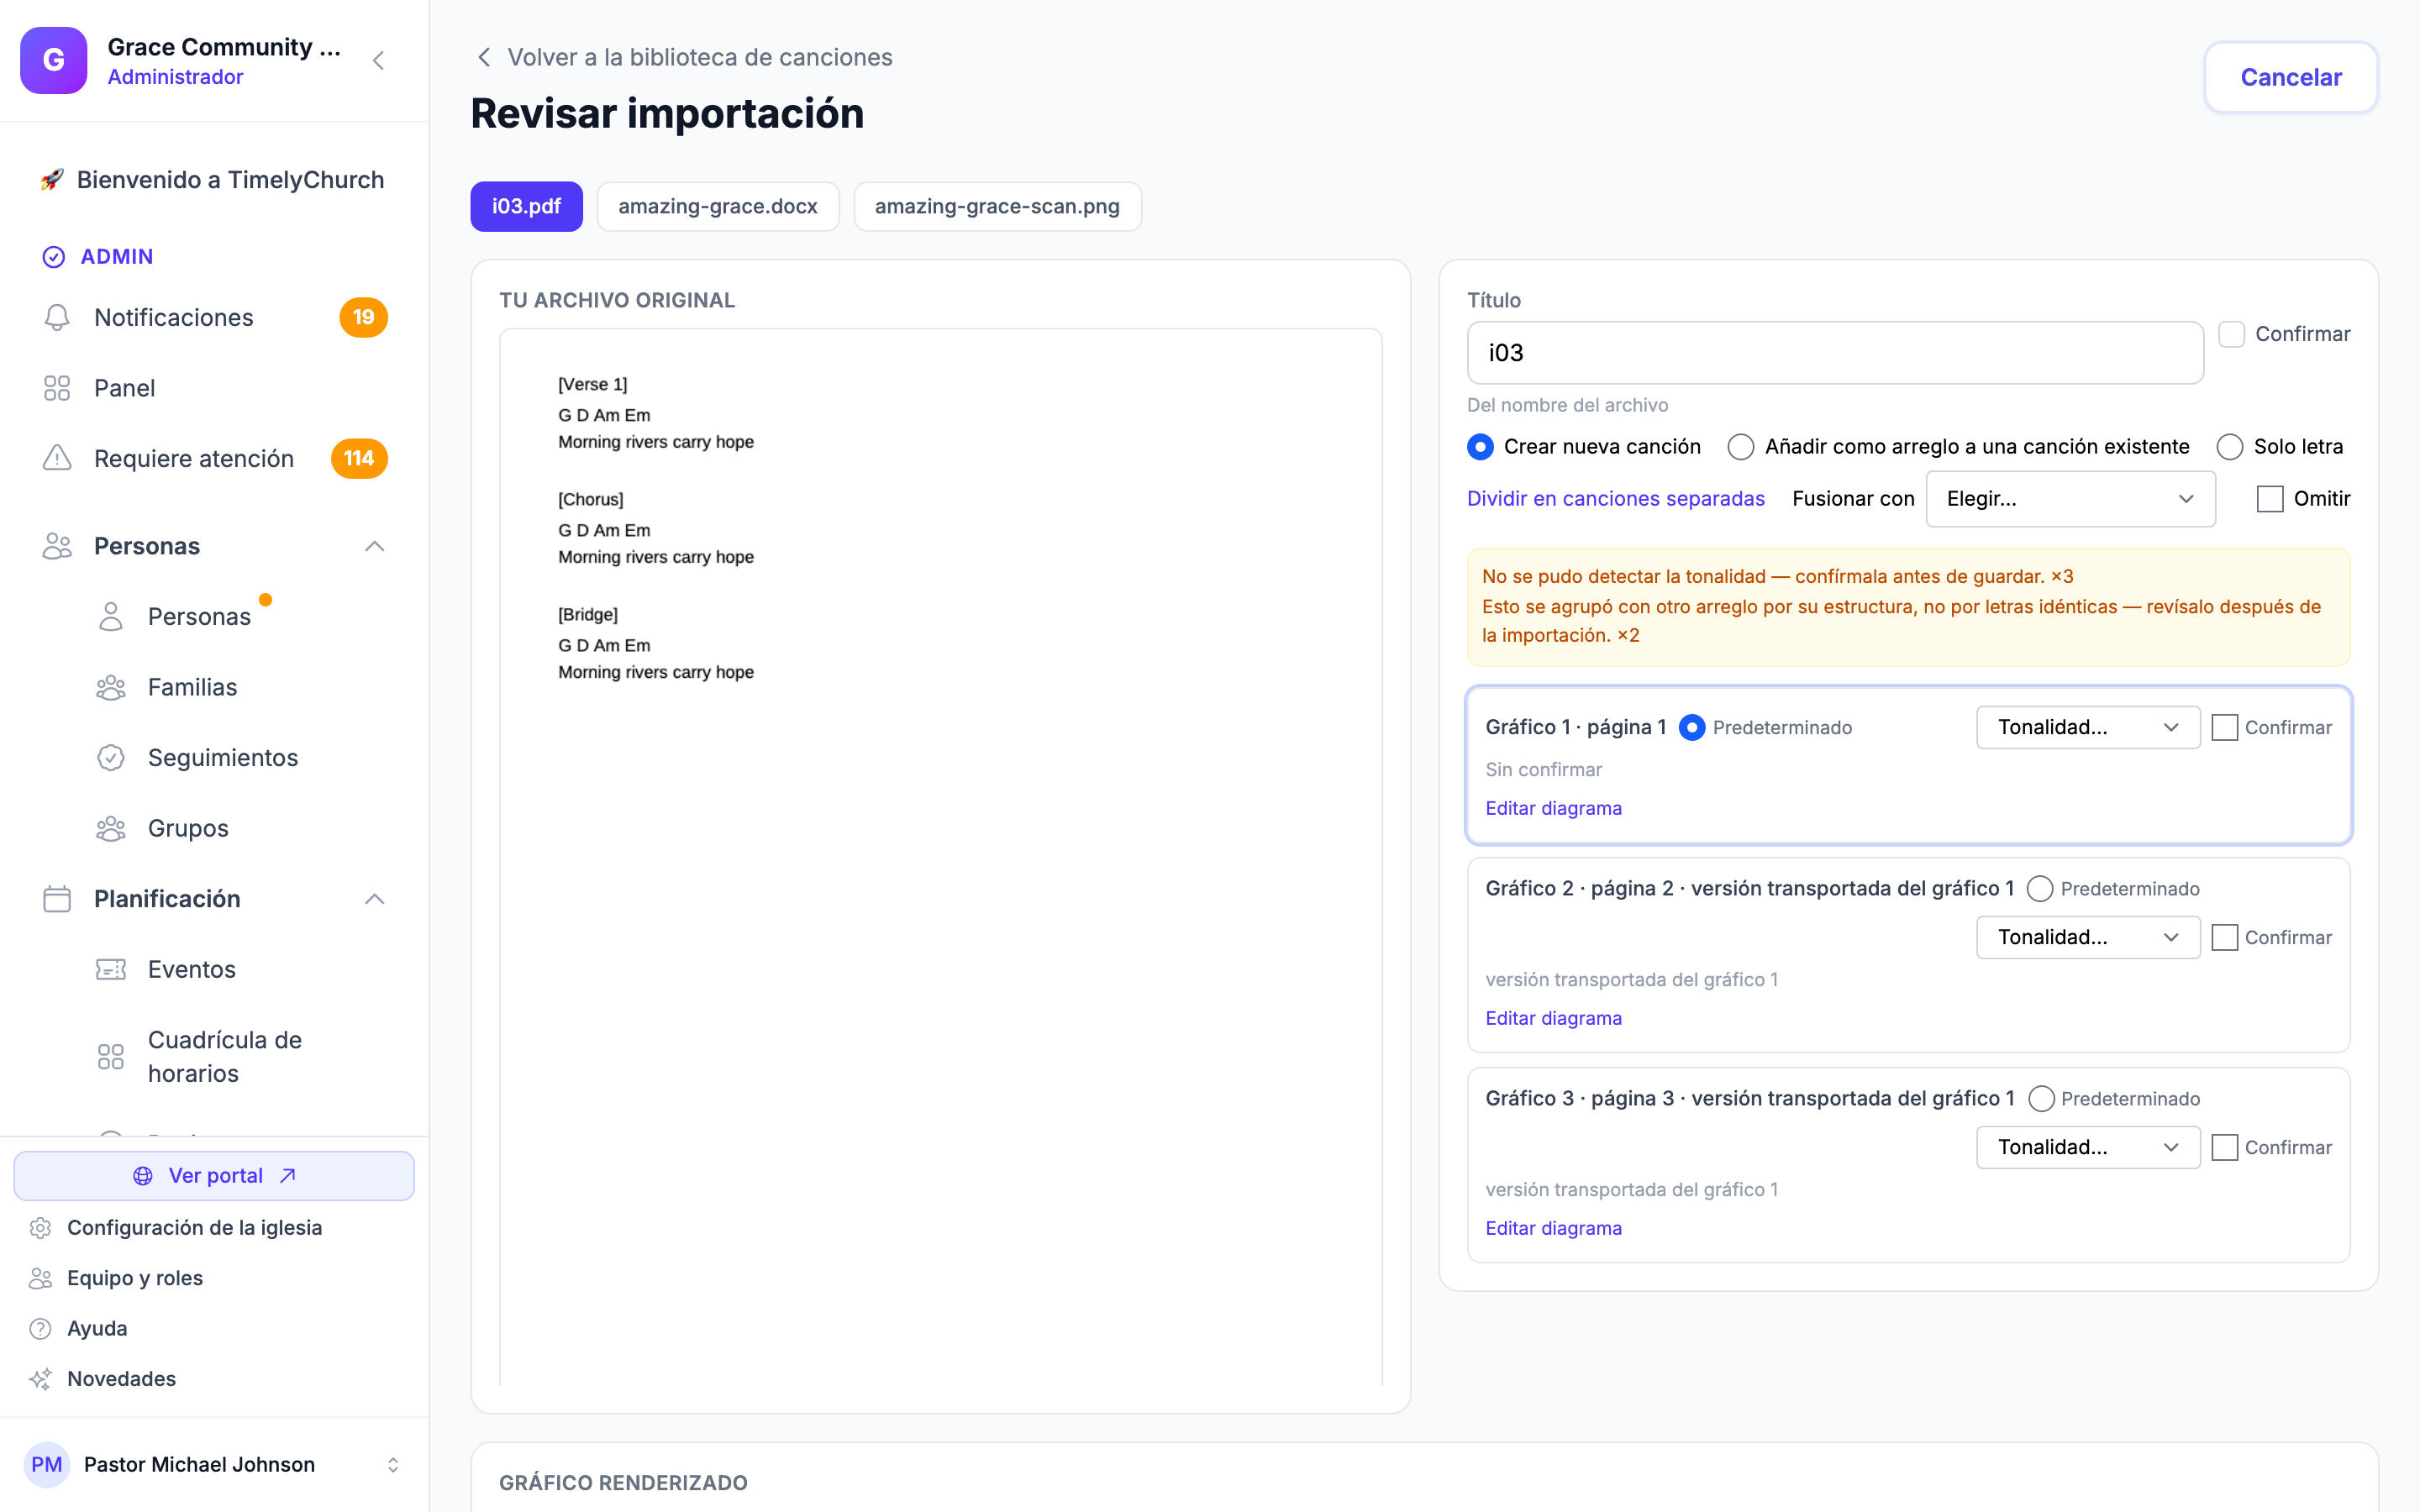Click the key detection warning message
The image size is (2420, 1512).
(x=1777, y=577)
